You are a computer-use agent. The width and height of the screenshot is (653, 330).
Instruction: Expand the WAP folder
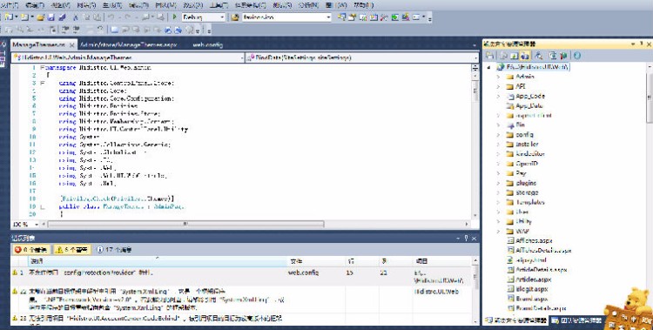(498, 232)
